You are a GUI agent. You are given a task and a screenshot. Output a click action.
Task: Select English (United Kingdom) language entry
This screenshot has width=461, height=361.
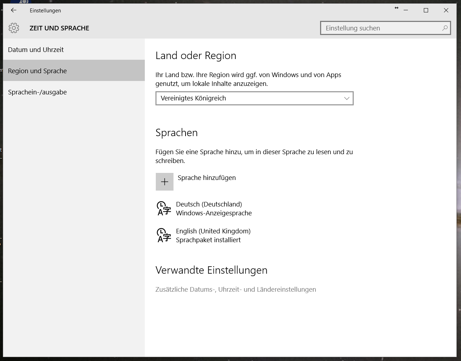click(204, 235)
